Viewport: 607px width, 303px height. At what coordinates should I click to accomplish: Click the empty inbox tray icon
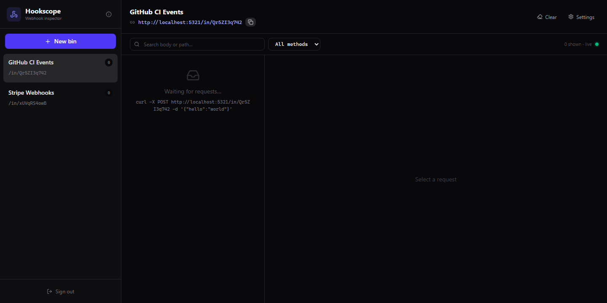pos(193,75)
